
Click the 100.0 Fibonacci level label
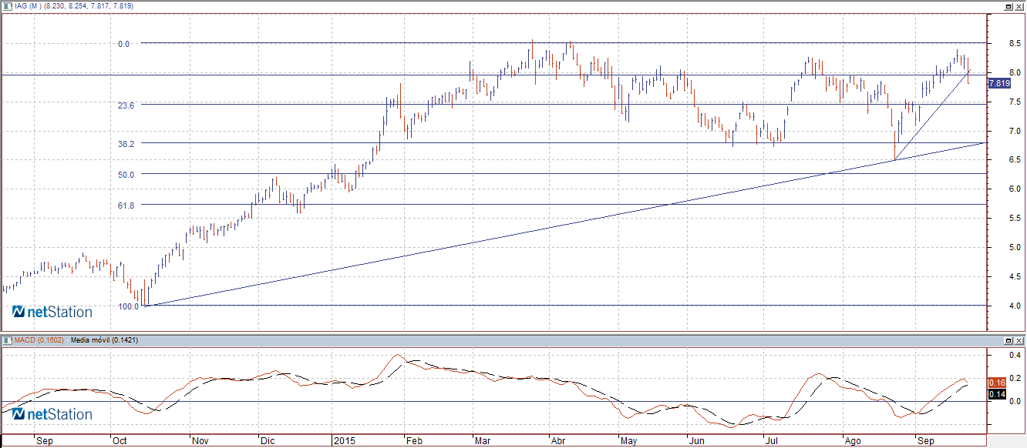(128, 306)
